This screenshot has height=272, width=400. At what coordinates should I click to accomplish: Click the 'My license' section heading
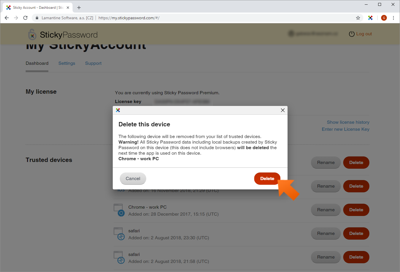41,92
